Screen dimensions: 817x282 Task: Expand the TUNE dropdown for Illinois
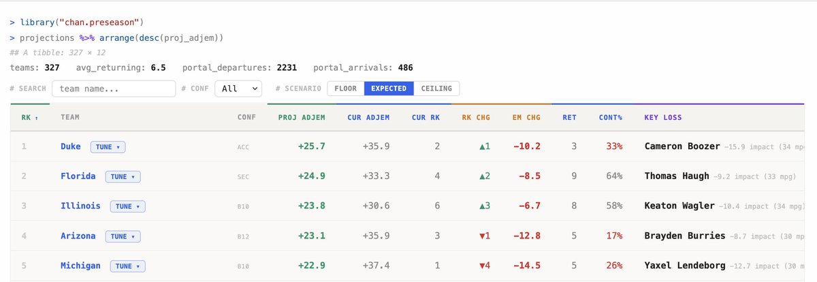coord(127,206)
